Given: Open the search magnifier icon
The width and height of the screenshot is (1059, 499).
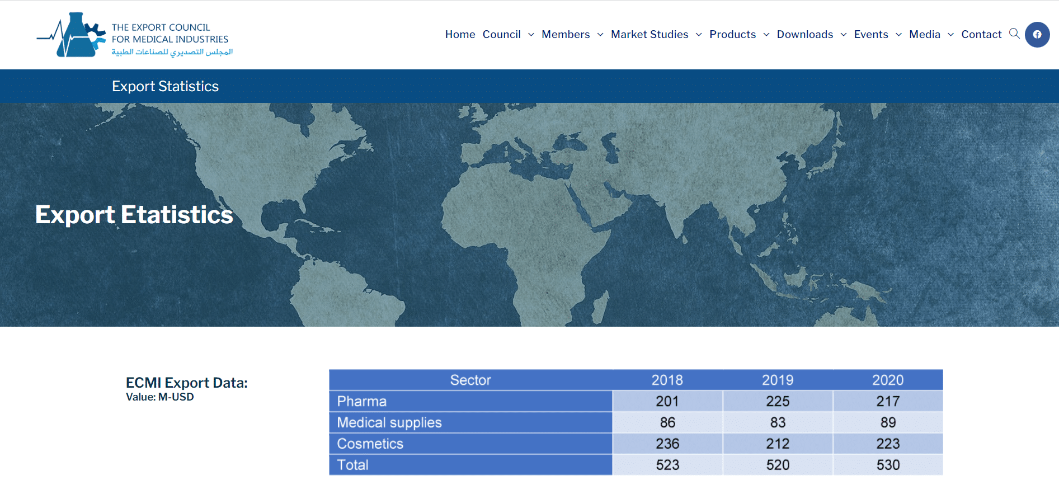Looking at the screenshot, I should (x=1014, y=34).
